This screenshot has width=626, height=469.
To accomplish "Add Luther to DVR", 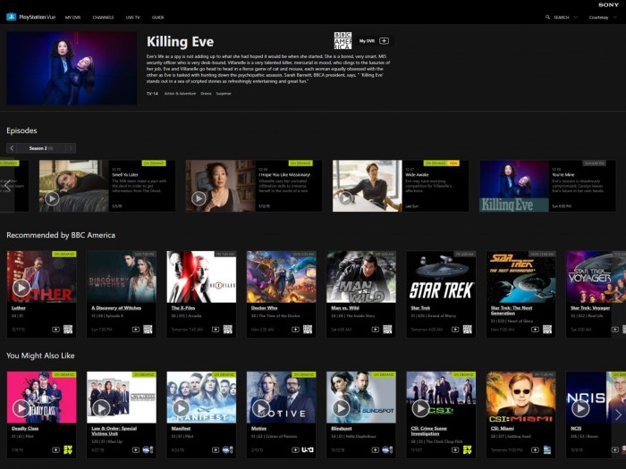I will [x=55, y=330].
